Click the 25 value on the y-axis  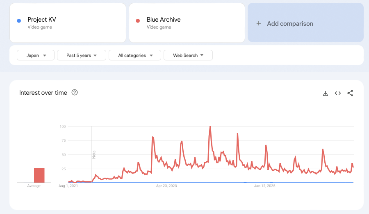click(x=64, y=169)
